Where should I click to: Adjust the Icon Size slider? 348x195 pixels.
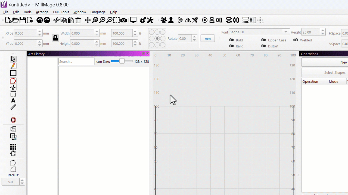[x=122, y=61]
